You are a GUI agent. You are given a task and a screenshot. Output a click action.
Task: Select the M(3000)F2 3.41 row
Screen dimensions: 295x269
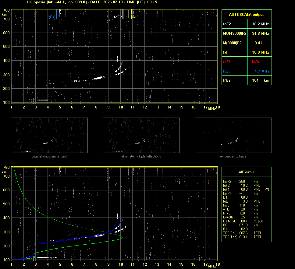click(x=246, y=43)
